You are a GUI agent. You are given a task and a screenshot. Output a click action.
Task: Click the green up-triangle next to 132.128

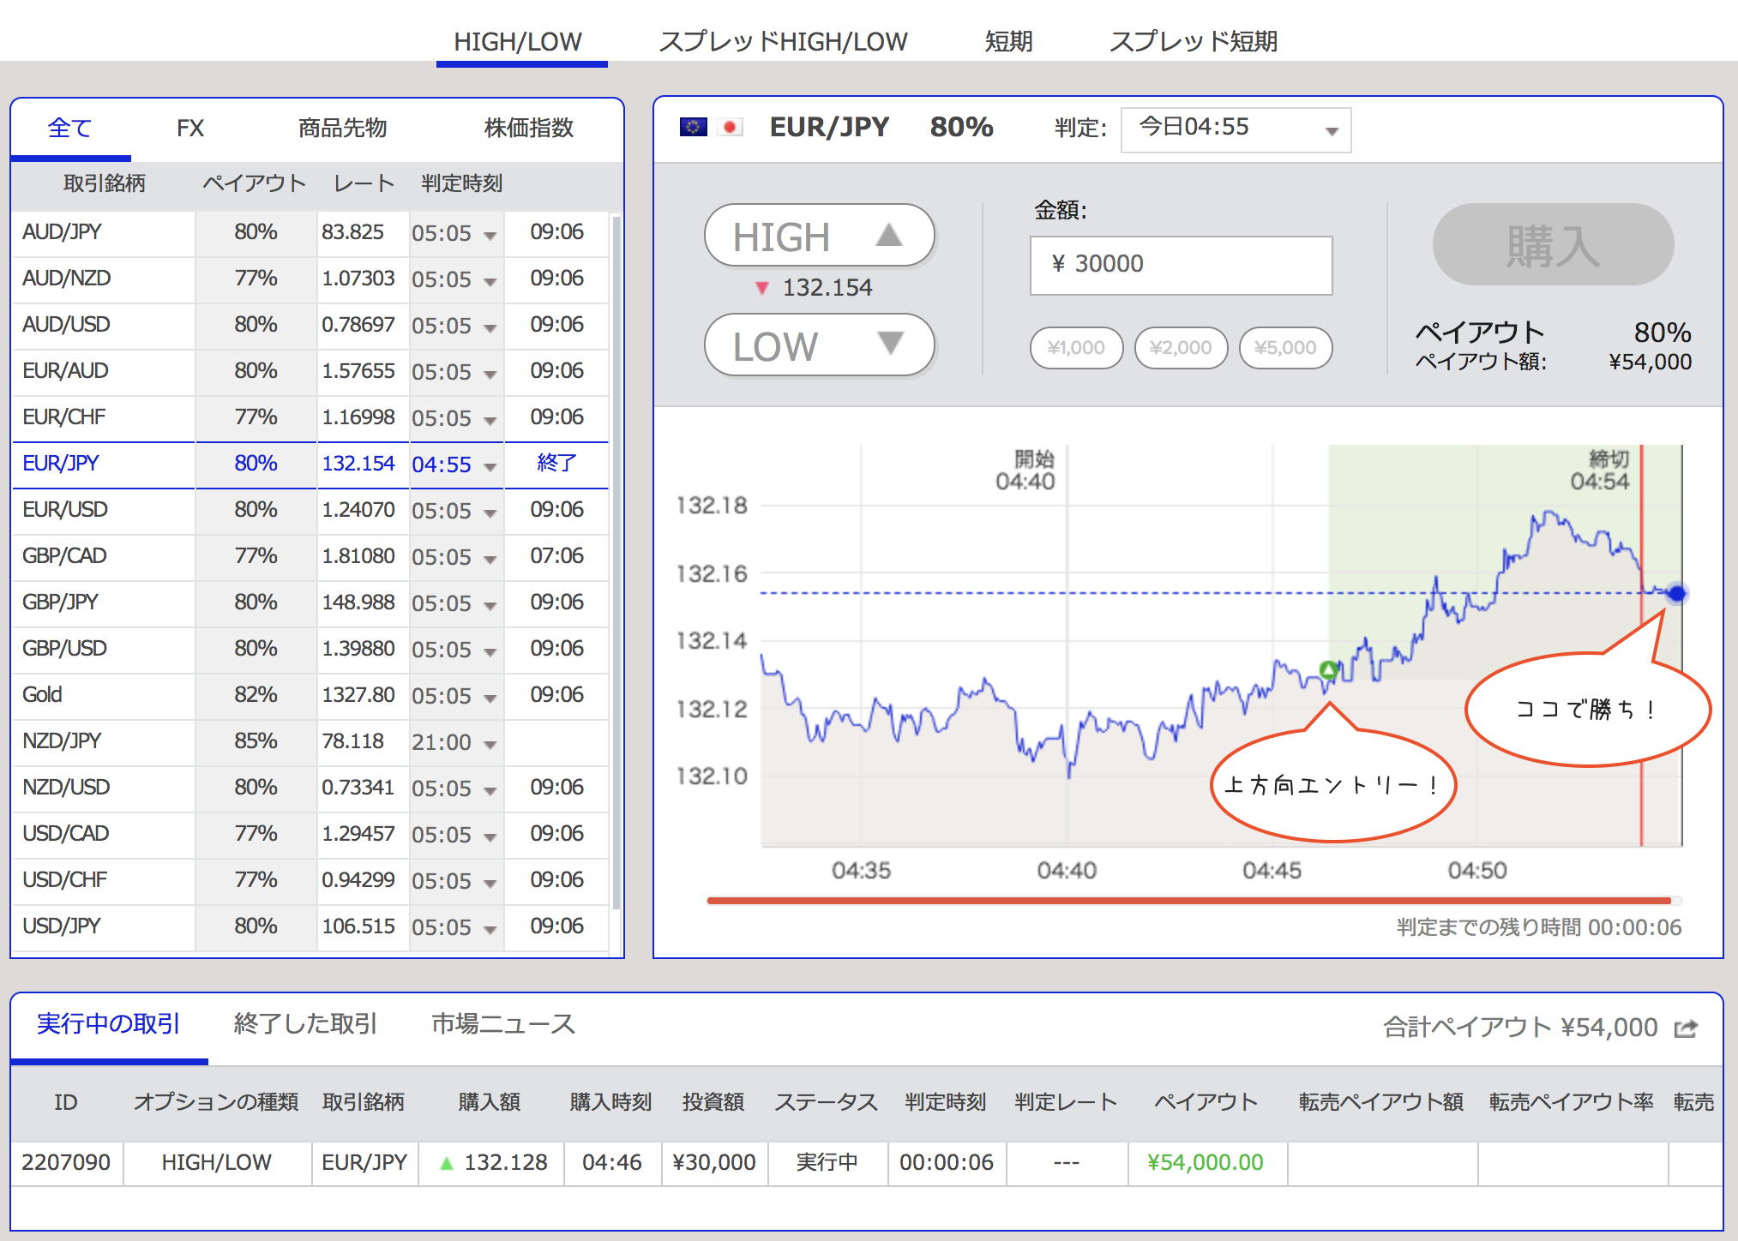point(446,1163)
